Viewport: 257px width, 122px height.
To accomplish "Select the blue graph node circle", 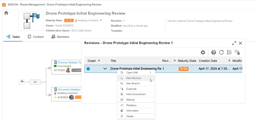I will click(x=88, y=69).
